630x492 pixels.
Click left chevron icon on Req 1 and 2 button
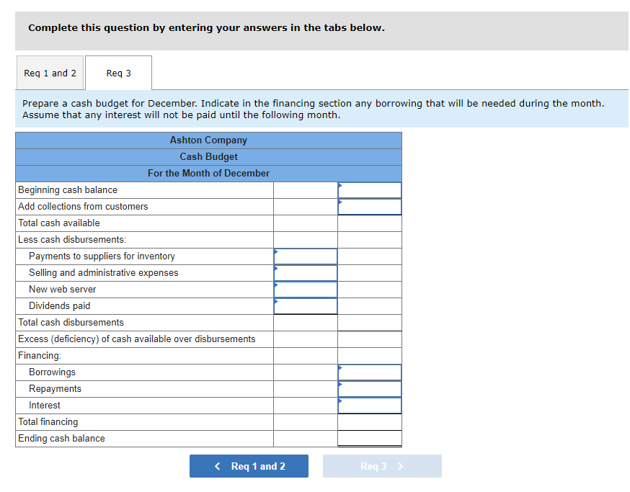218,466
